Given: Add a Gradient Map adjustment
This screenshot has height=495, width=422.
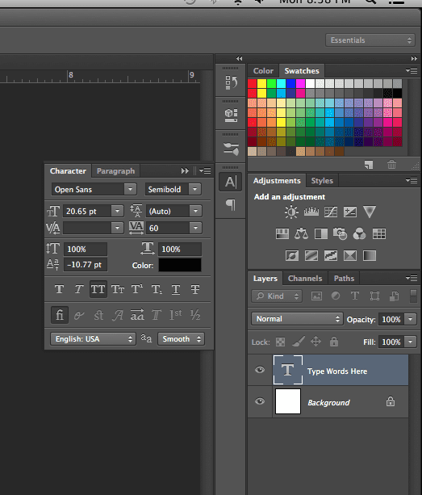Looking at the screenshot, I should (370, 255).
